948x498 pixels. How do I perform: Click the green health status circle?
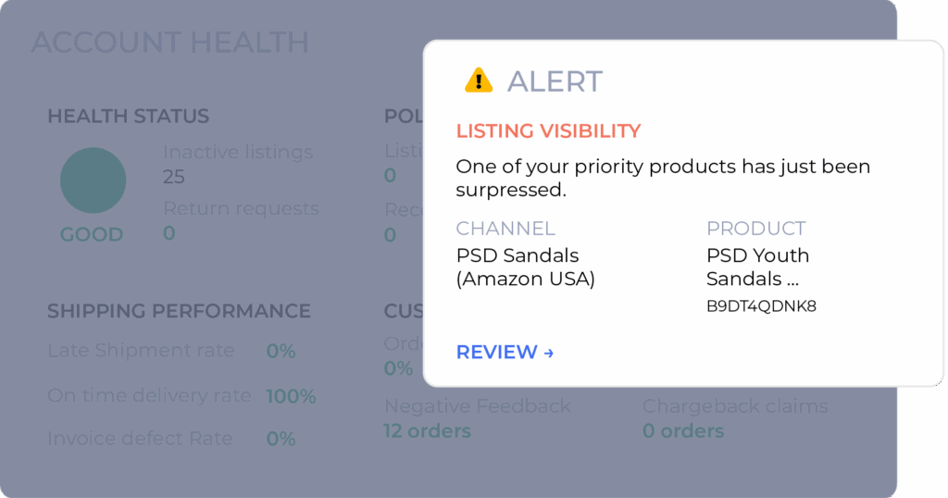94,181
